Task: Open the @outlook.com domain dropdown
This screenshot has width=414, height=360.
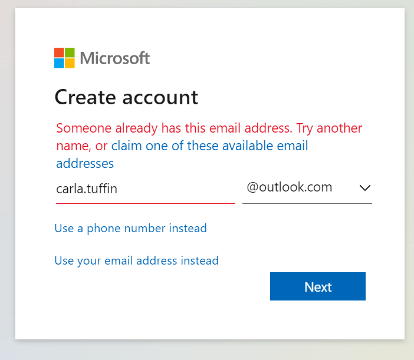Action: [307, 189]
